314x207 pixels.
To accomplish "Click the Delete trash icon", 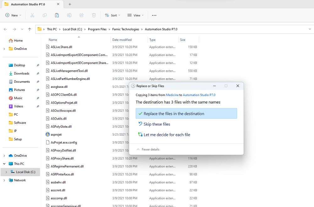I will [94, 15].
